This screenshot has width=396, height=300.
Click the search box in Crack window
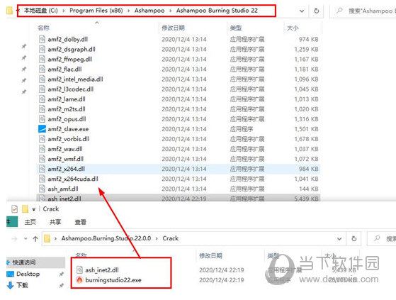(381, 238)
